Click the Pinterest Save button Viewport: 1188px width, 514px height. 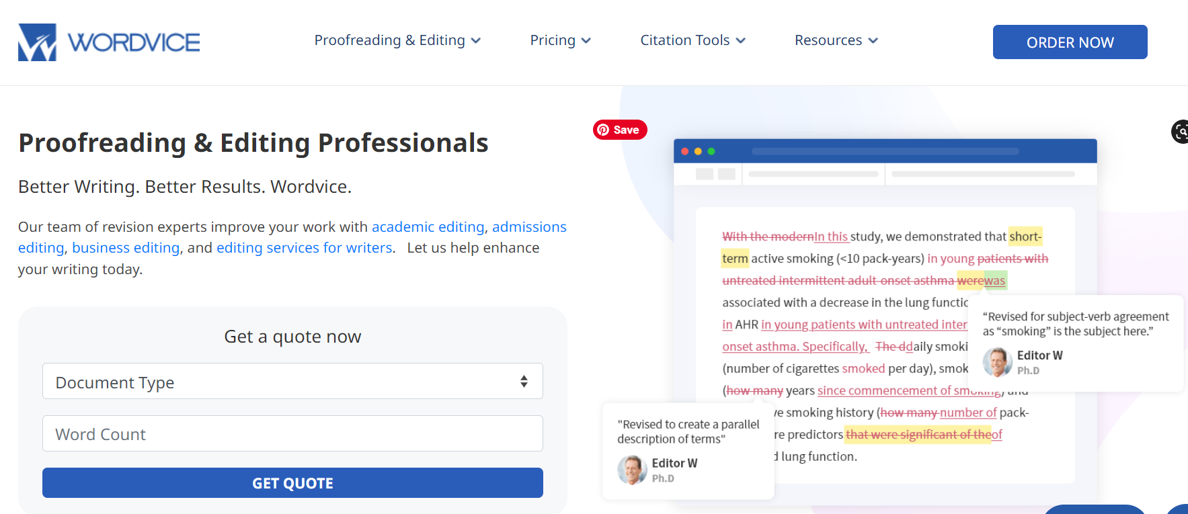pyautogui.click(x=620, y=130)
